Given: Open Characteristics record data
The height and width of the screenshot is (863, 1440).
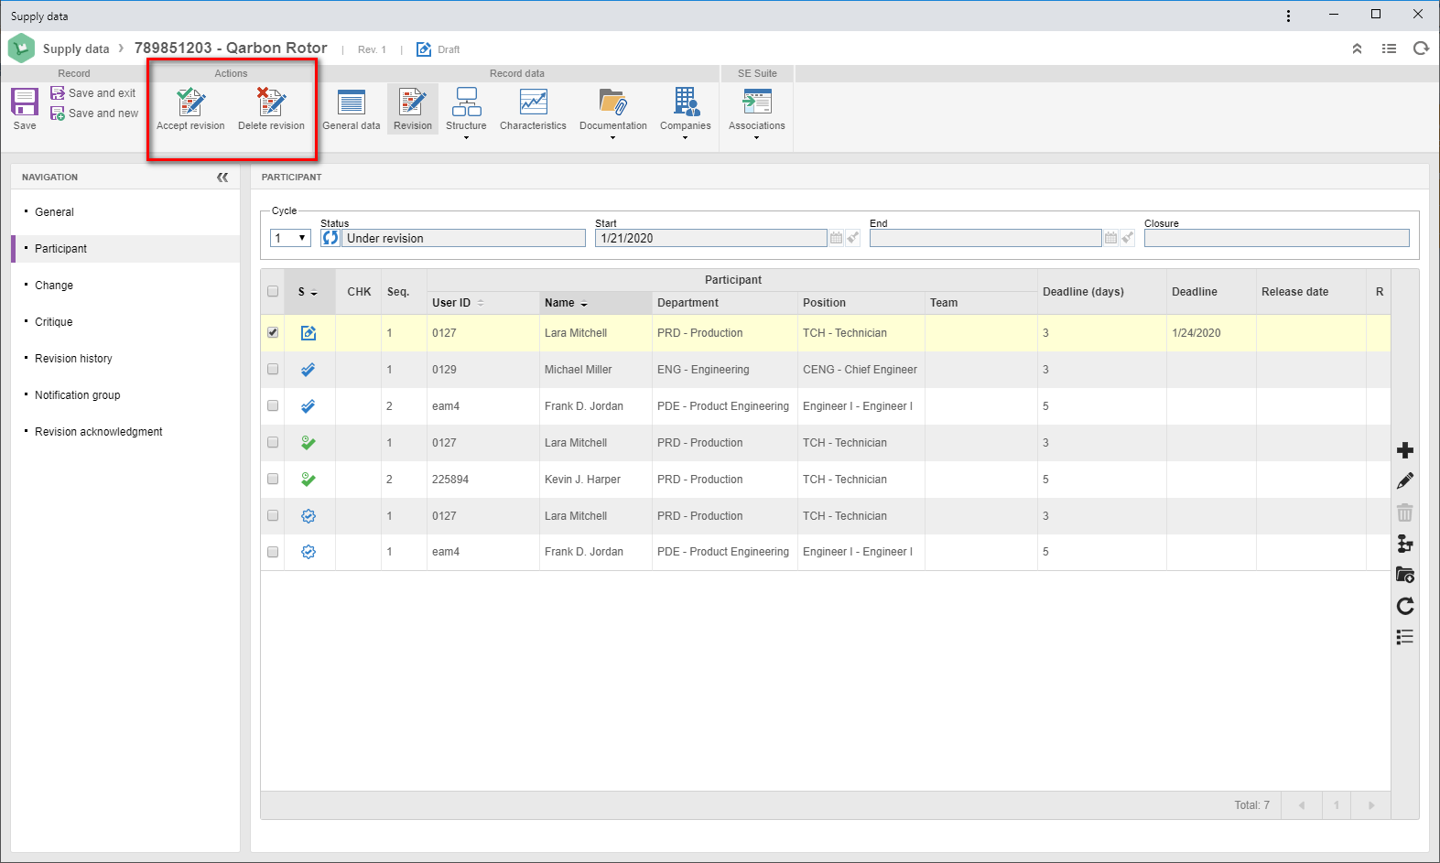Looking at the screenshot, I should [x=533, y=109].
